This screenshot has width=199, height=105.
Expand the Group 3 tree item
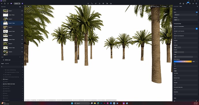[2, 79]
